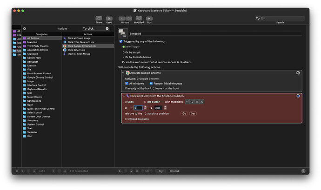Add a new macro group beside '1 of 7'
321x190 pixels.
pos(23,171)
